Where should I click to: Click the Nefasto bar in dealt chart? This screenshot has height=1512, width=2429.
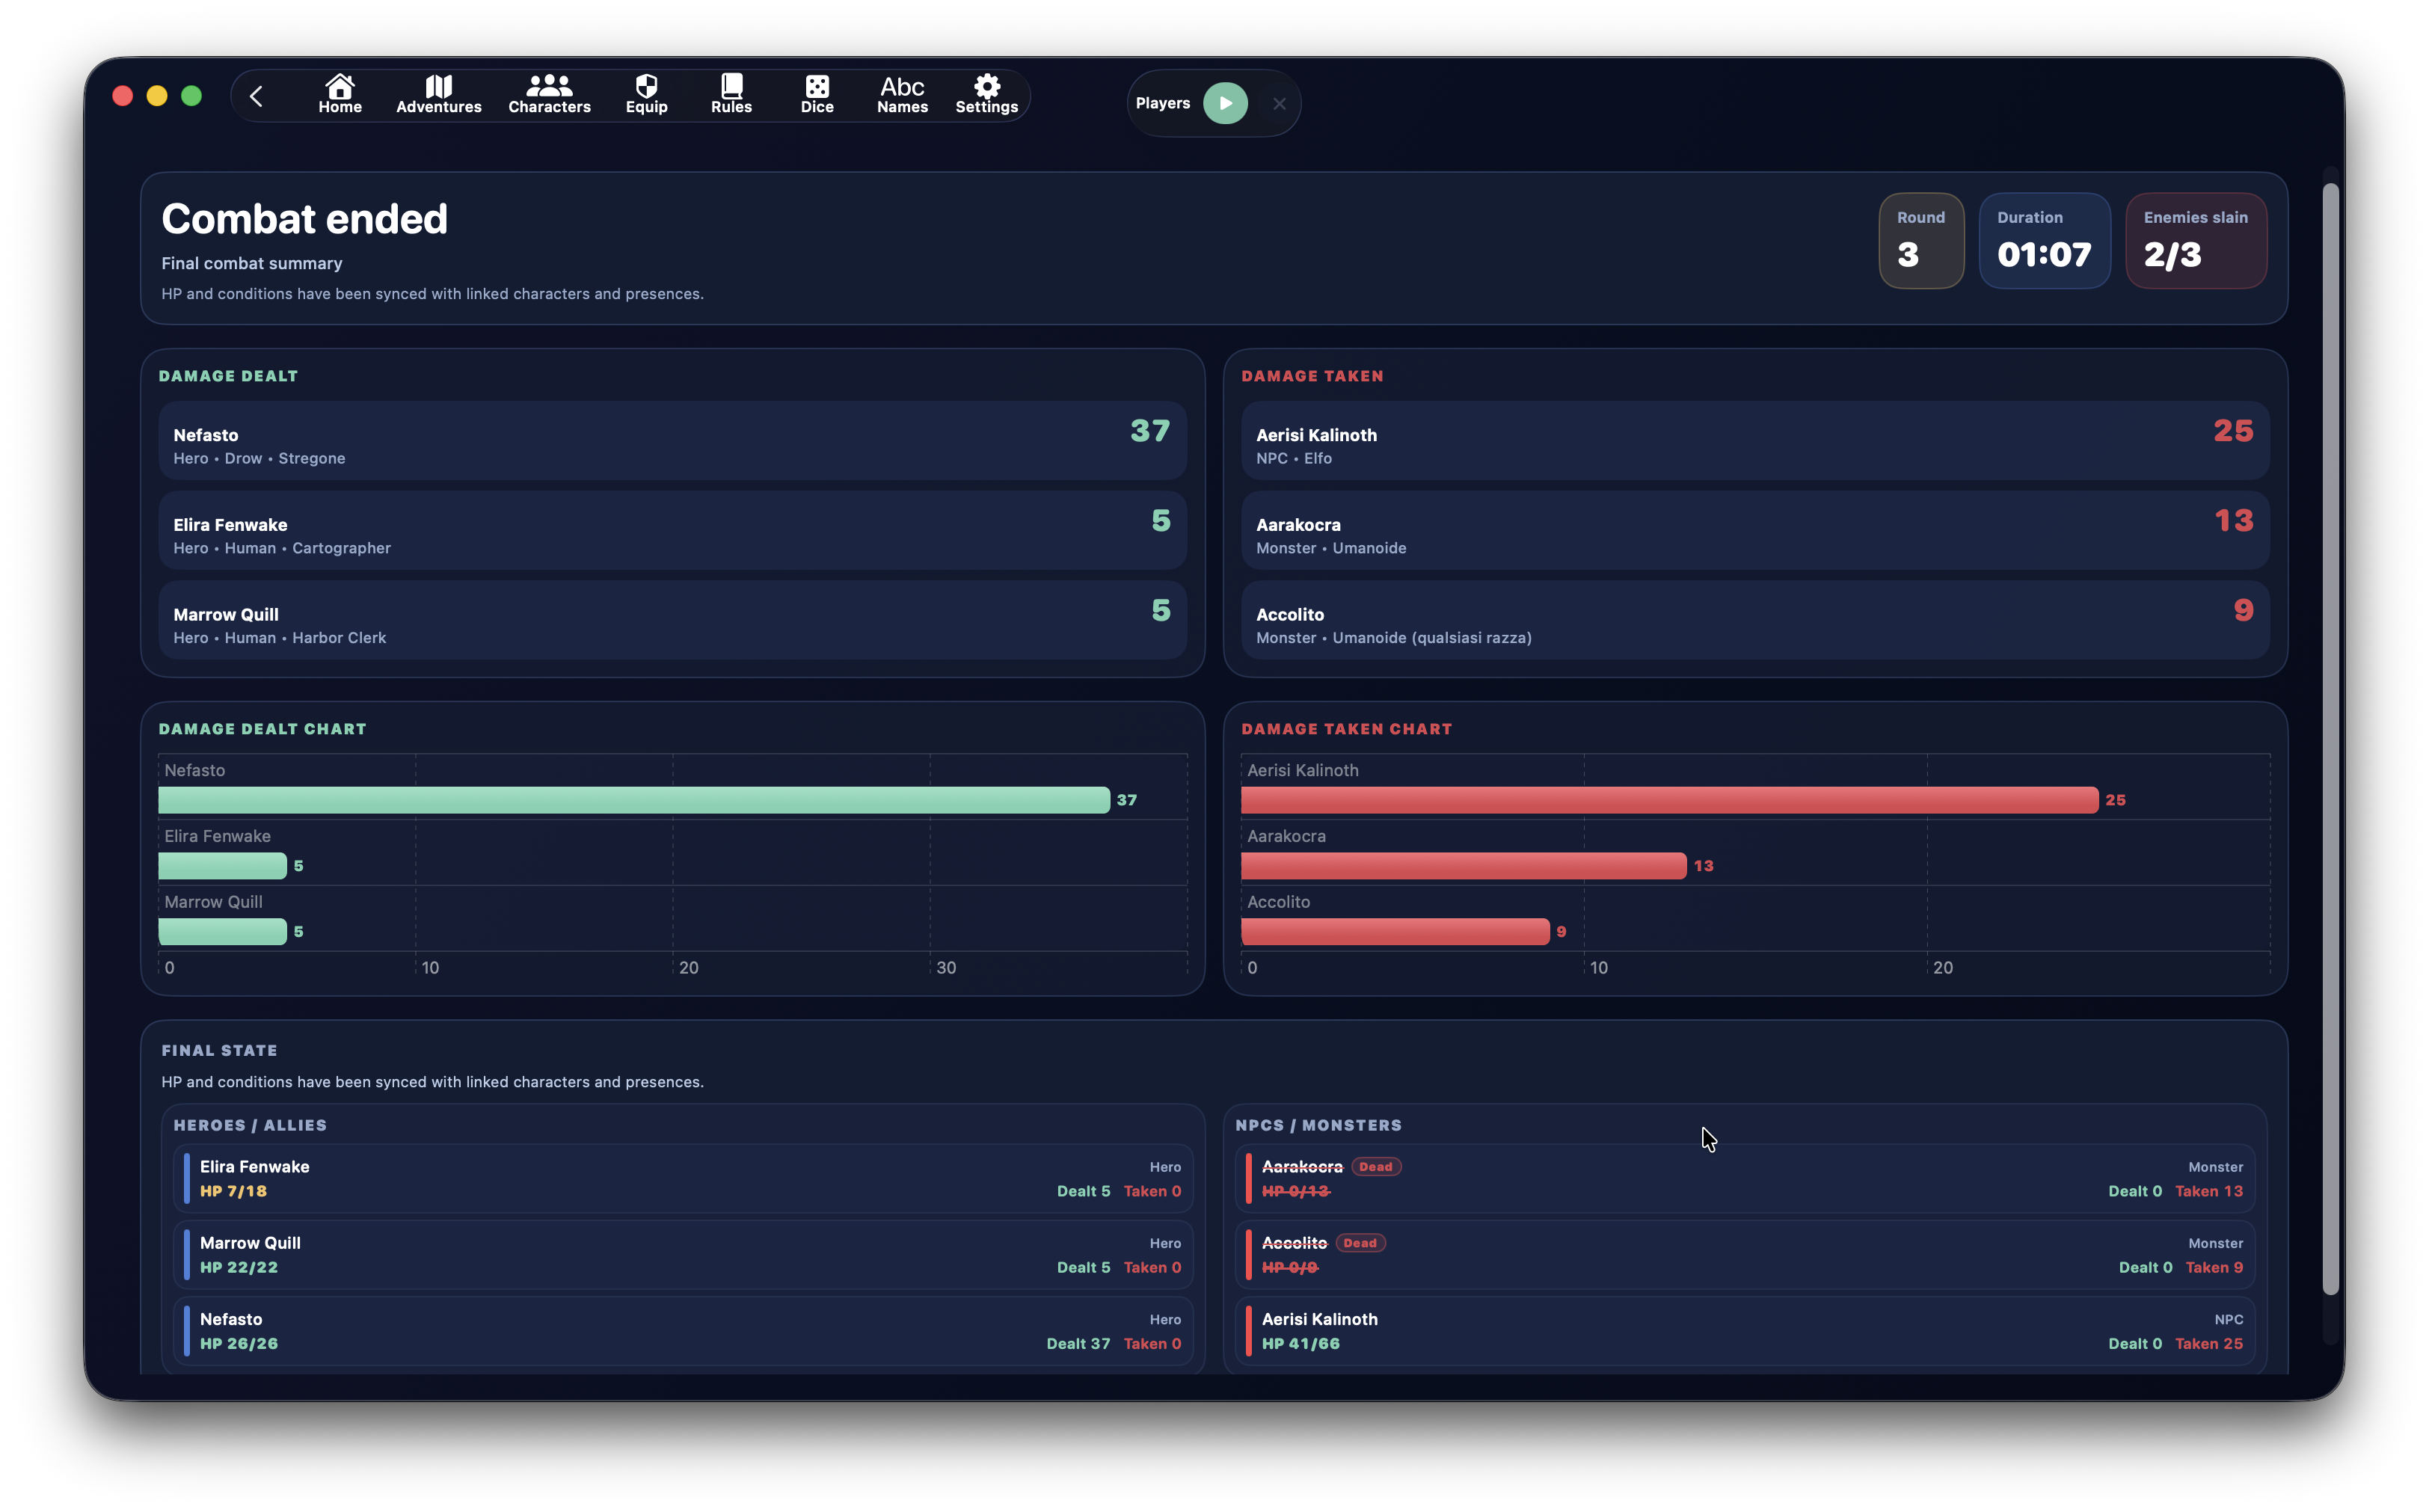(633, 800)
